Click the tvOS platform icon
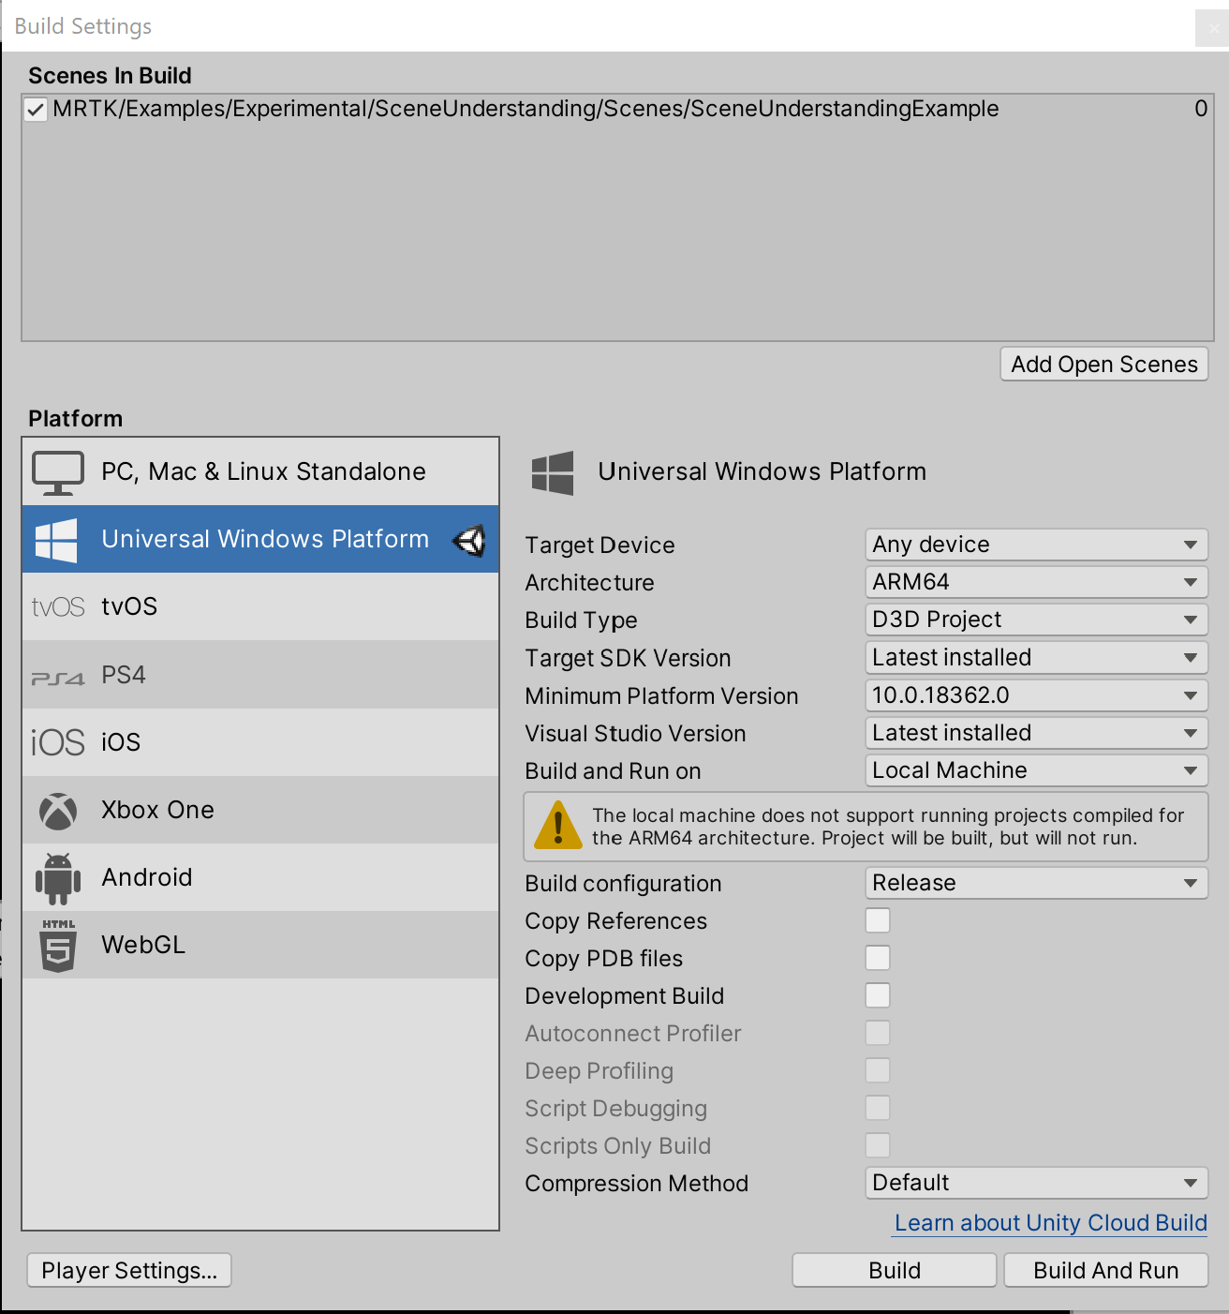This screenshot has width=1229, height=1314. (58, 607)
